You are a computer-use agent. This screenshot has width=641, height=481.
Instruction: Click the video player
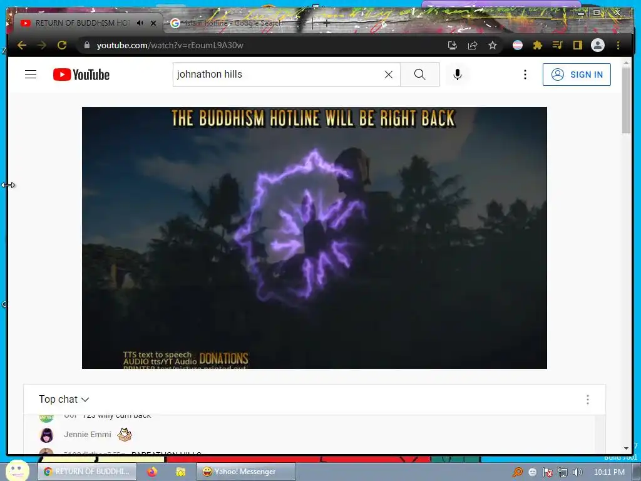coord(314,237)
